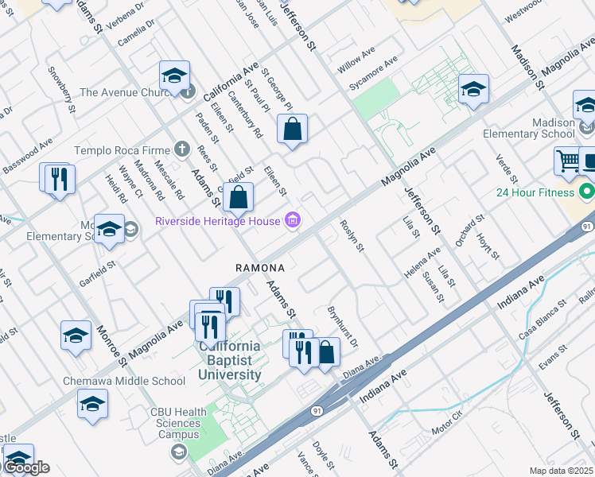Click the Helena Ave label
Viewport: 595px width, 477px height.
click(422, 262)
